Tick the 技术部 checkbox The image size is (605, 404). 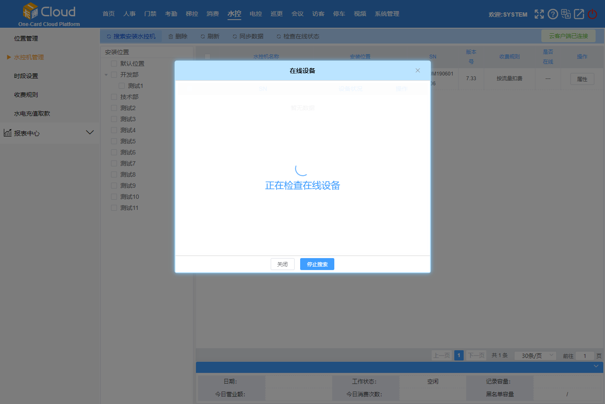114,97
